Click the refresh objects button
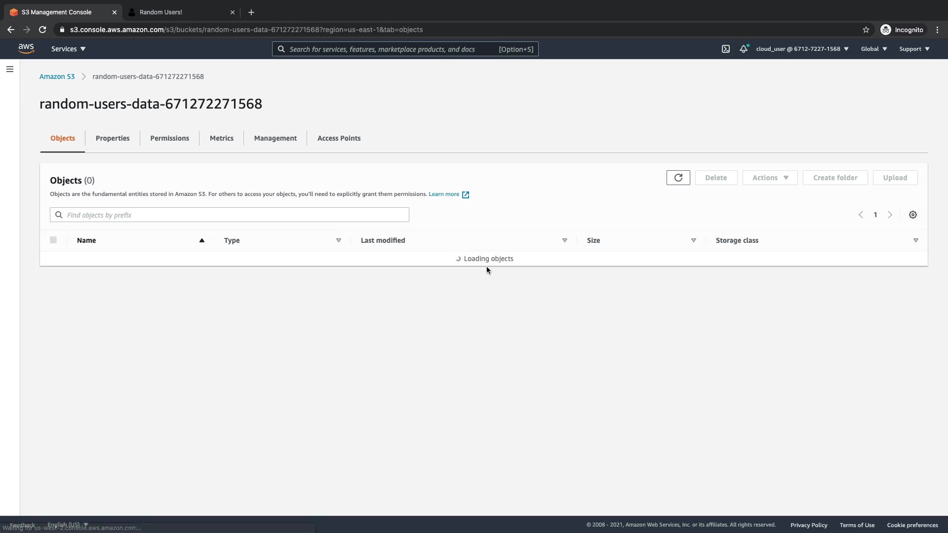 pos(678,178)
